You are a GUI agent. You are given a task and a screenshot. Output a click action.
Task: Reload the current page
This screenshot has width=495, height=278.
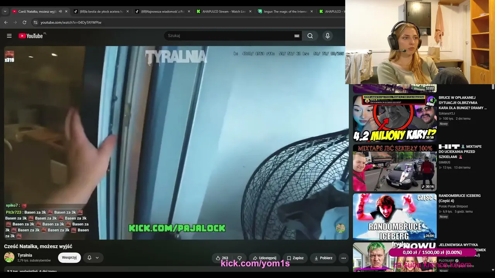coord(24,22)
